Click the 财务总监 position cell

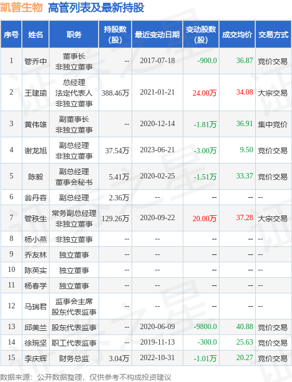(74, 358)
